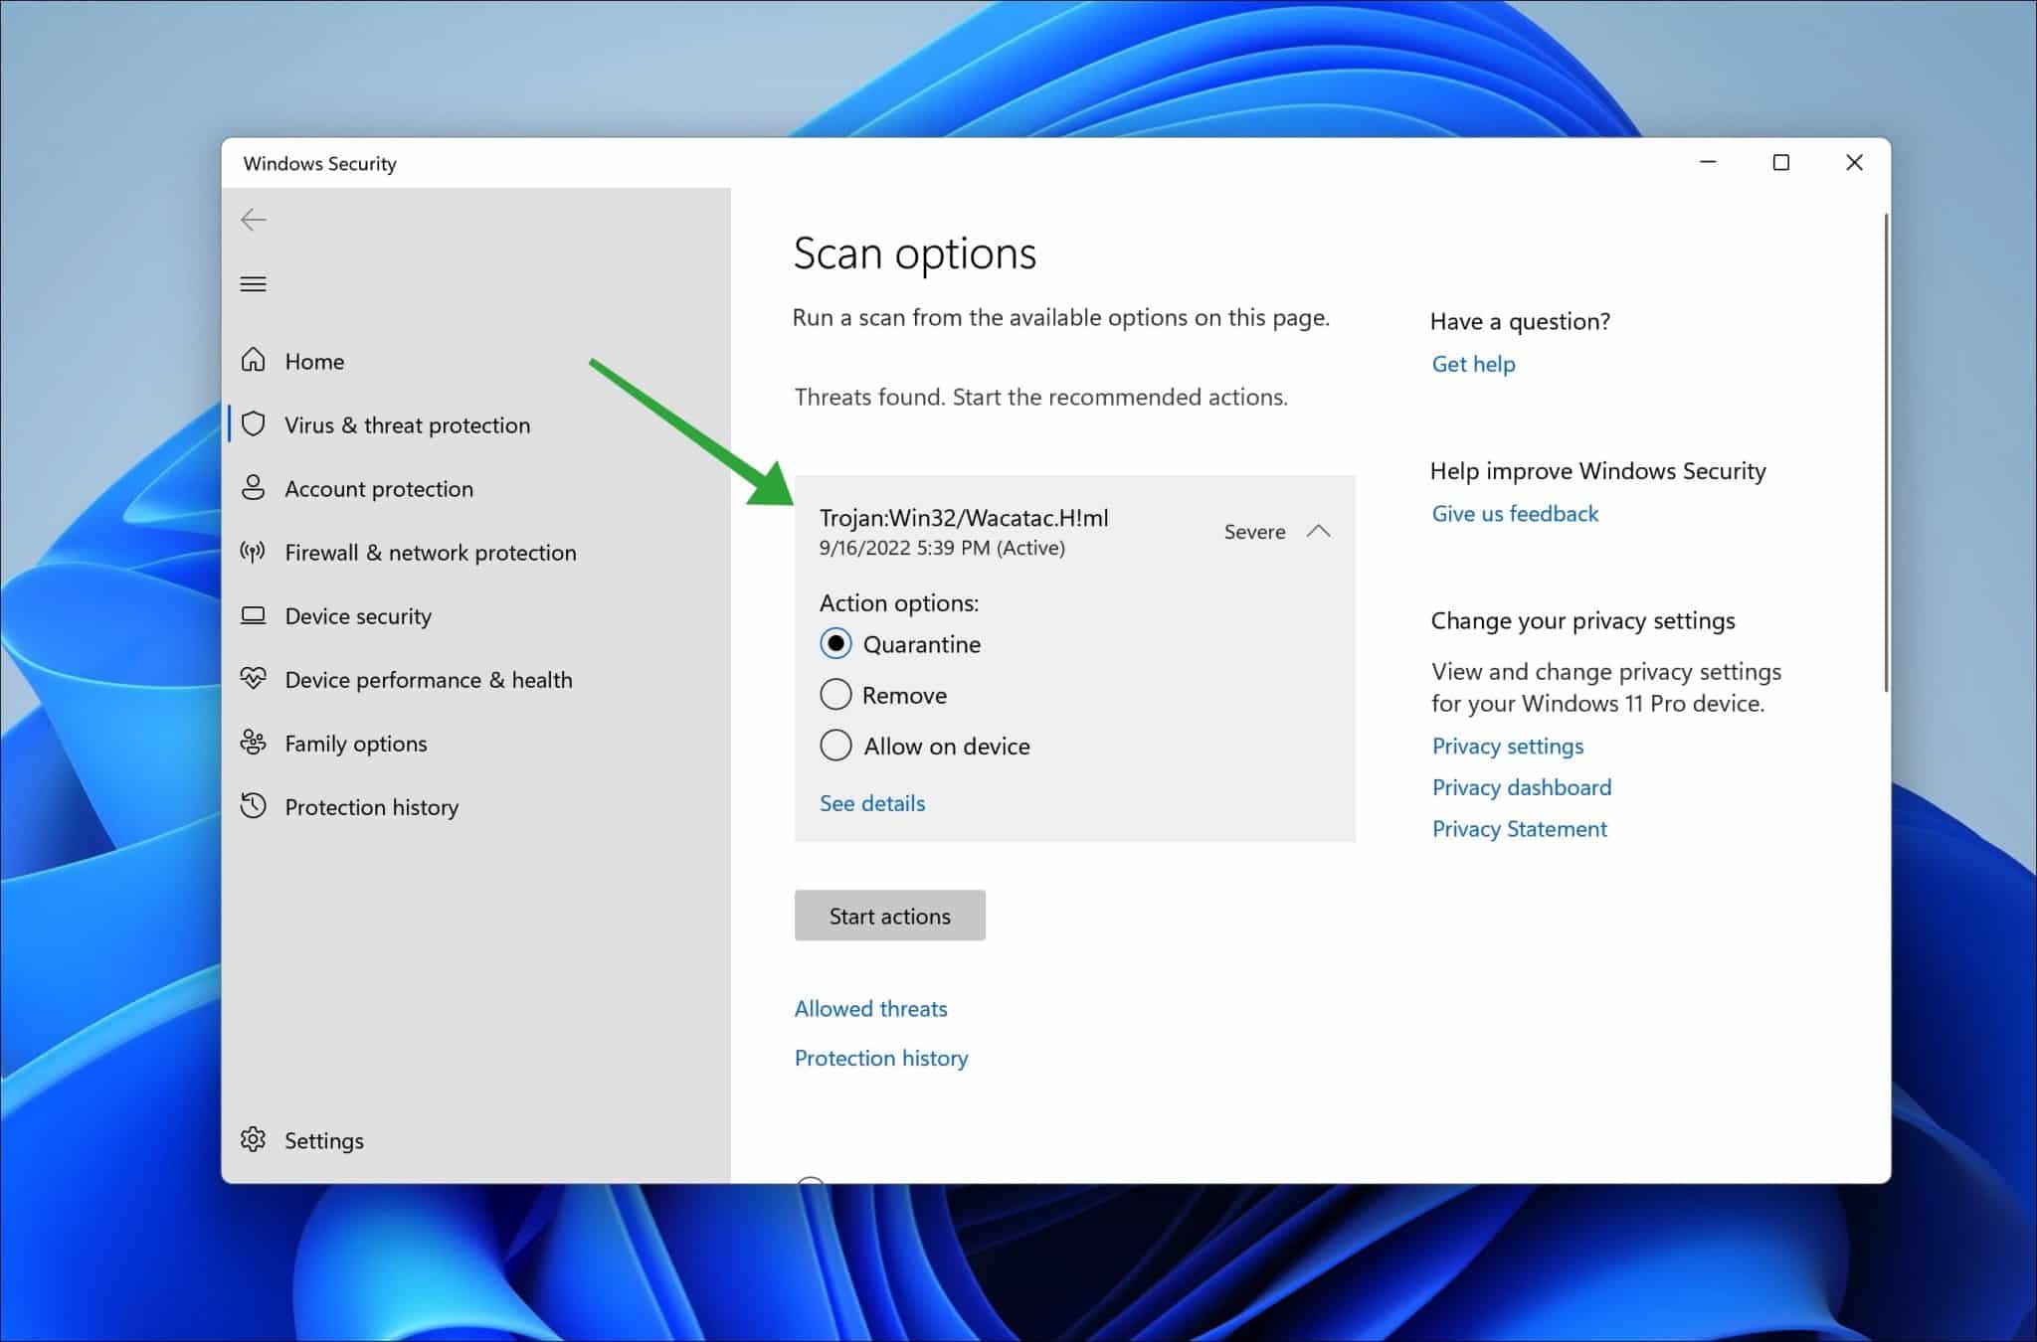Click the Trojan:Win32/Wacatac.H!ml threat name
The width and height of the screenshot is (2037, 1342).
point(964,517)
